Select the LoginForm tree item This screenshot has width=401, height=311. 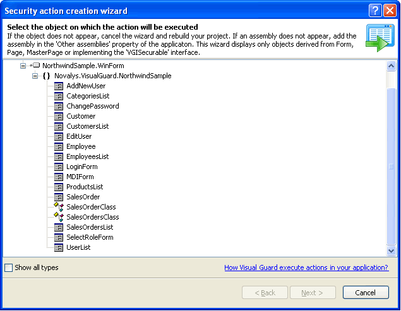pos(81,167)
